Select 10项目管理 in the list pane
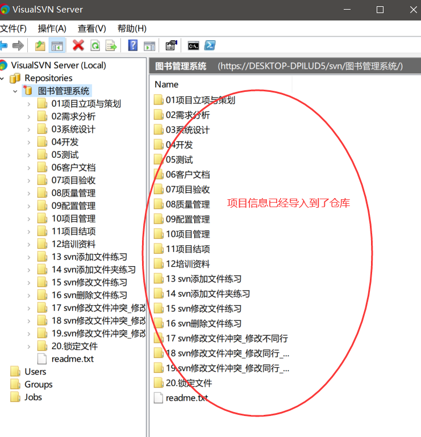The image size is (421, 437). pos(187,234)
